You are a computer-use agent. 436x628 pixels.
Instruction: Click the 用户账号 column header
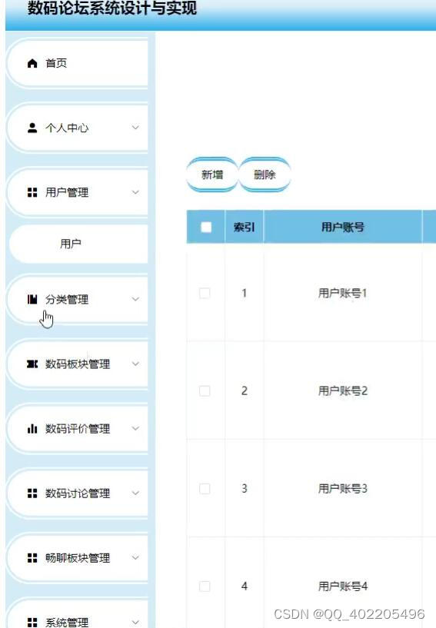pos(343,227)
